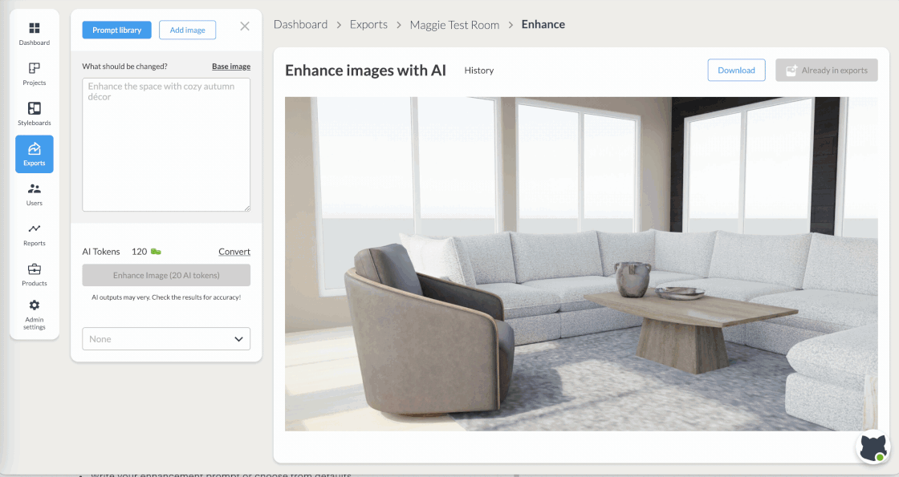Click the cat chat widget icon
Image resolution: width=899 pixels, height=477 pixels.
(873, 448)
